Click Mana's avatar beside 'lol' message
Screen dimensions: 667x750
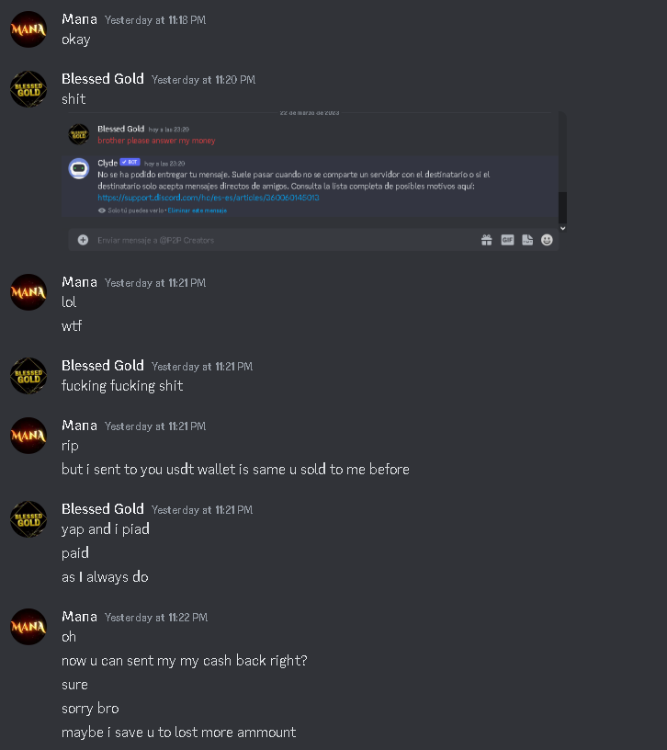click(x=28, y=292)
